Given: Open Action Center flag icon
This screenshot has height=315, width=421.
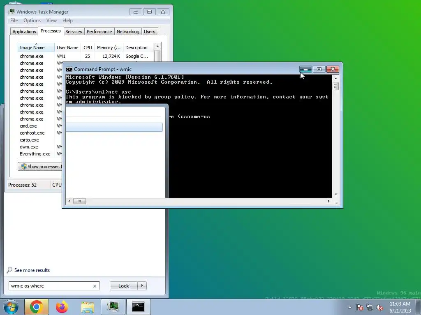Looking at the screenshot, I should 360,307.
